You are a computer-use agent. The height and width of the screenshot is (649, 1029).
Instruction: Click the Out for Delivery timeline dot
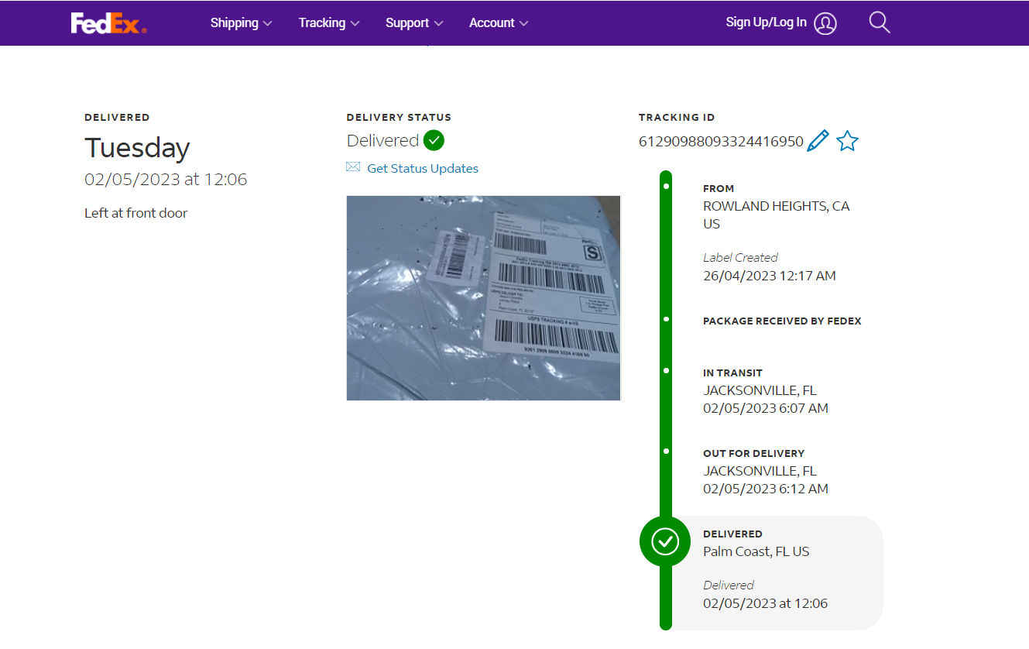click(666, 451)
